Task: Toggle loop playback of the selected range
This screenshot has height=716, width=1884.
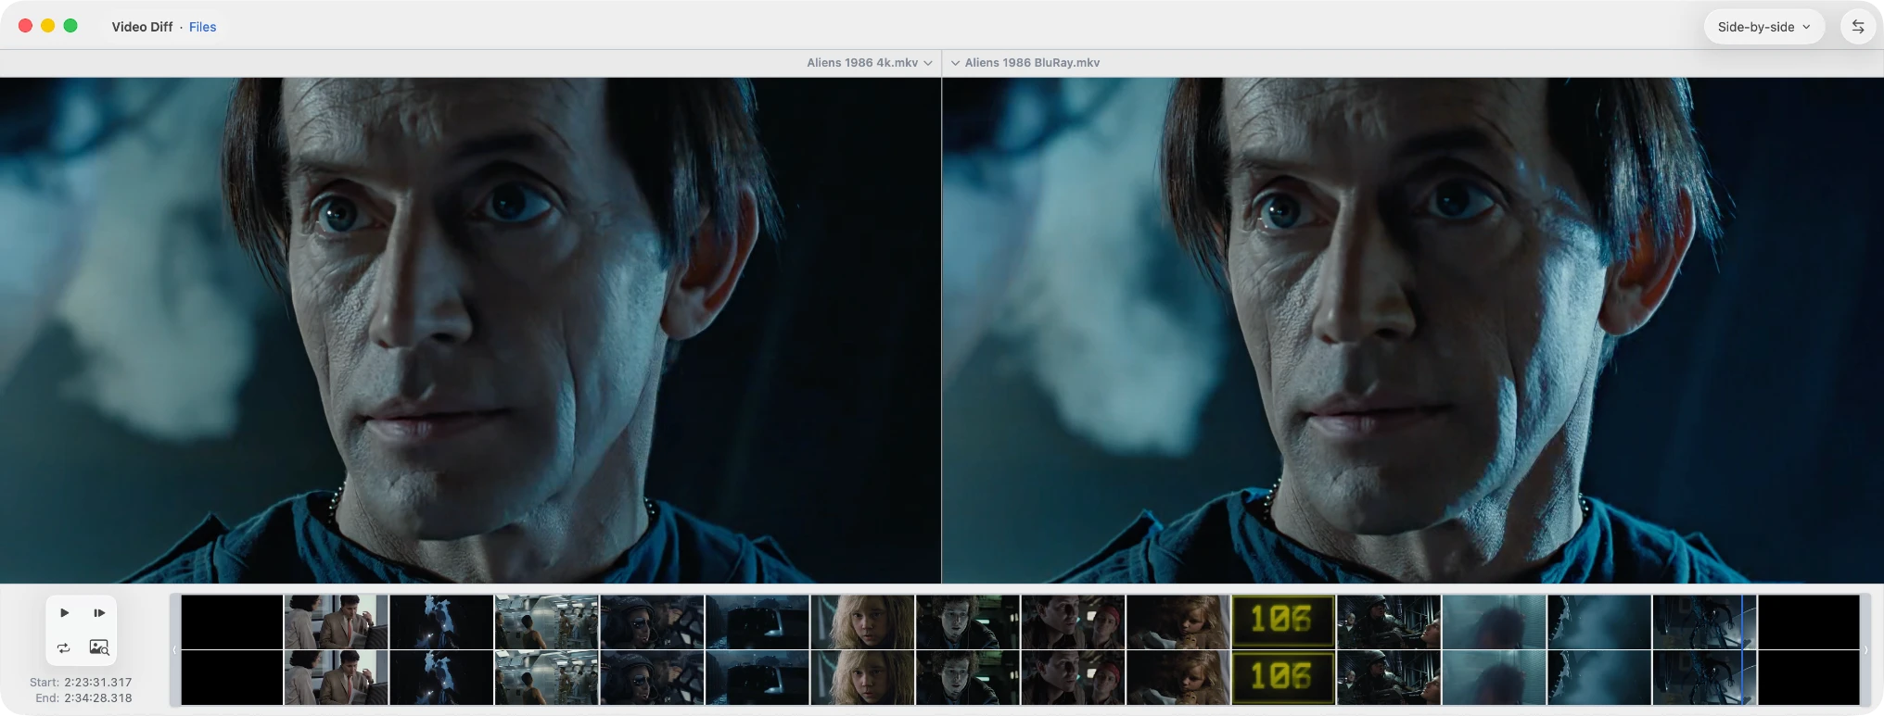Action: tap(64, 647)
